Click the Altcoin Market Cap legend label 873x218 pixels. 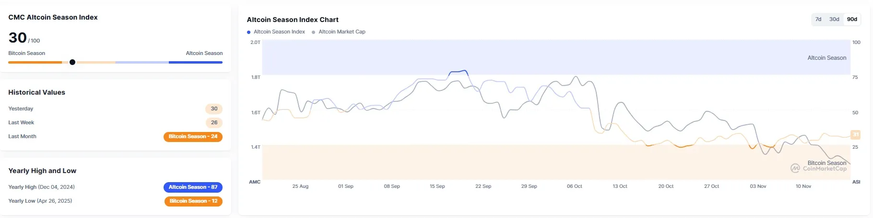[342, 32]
